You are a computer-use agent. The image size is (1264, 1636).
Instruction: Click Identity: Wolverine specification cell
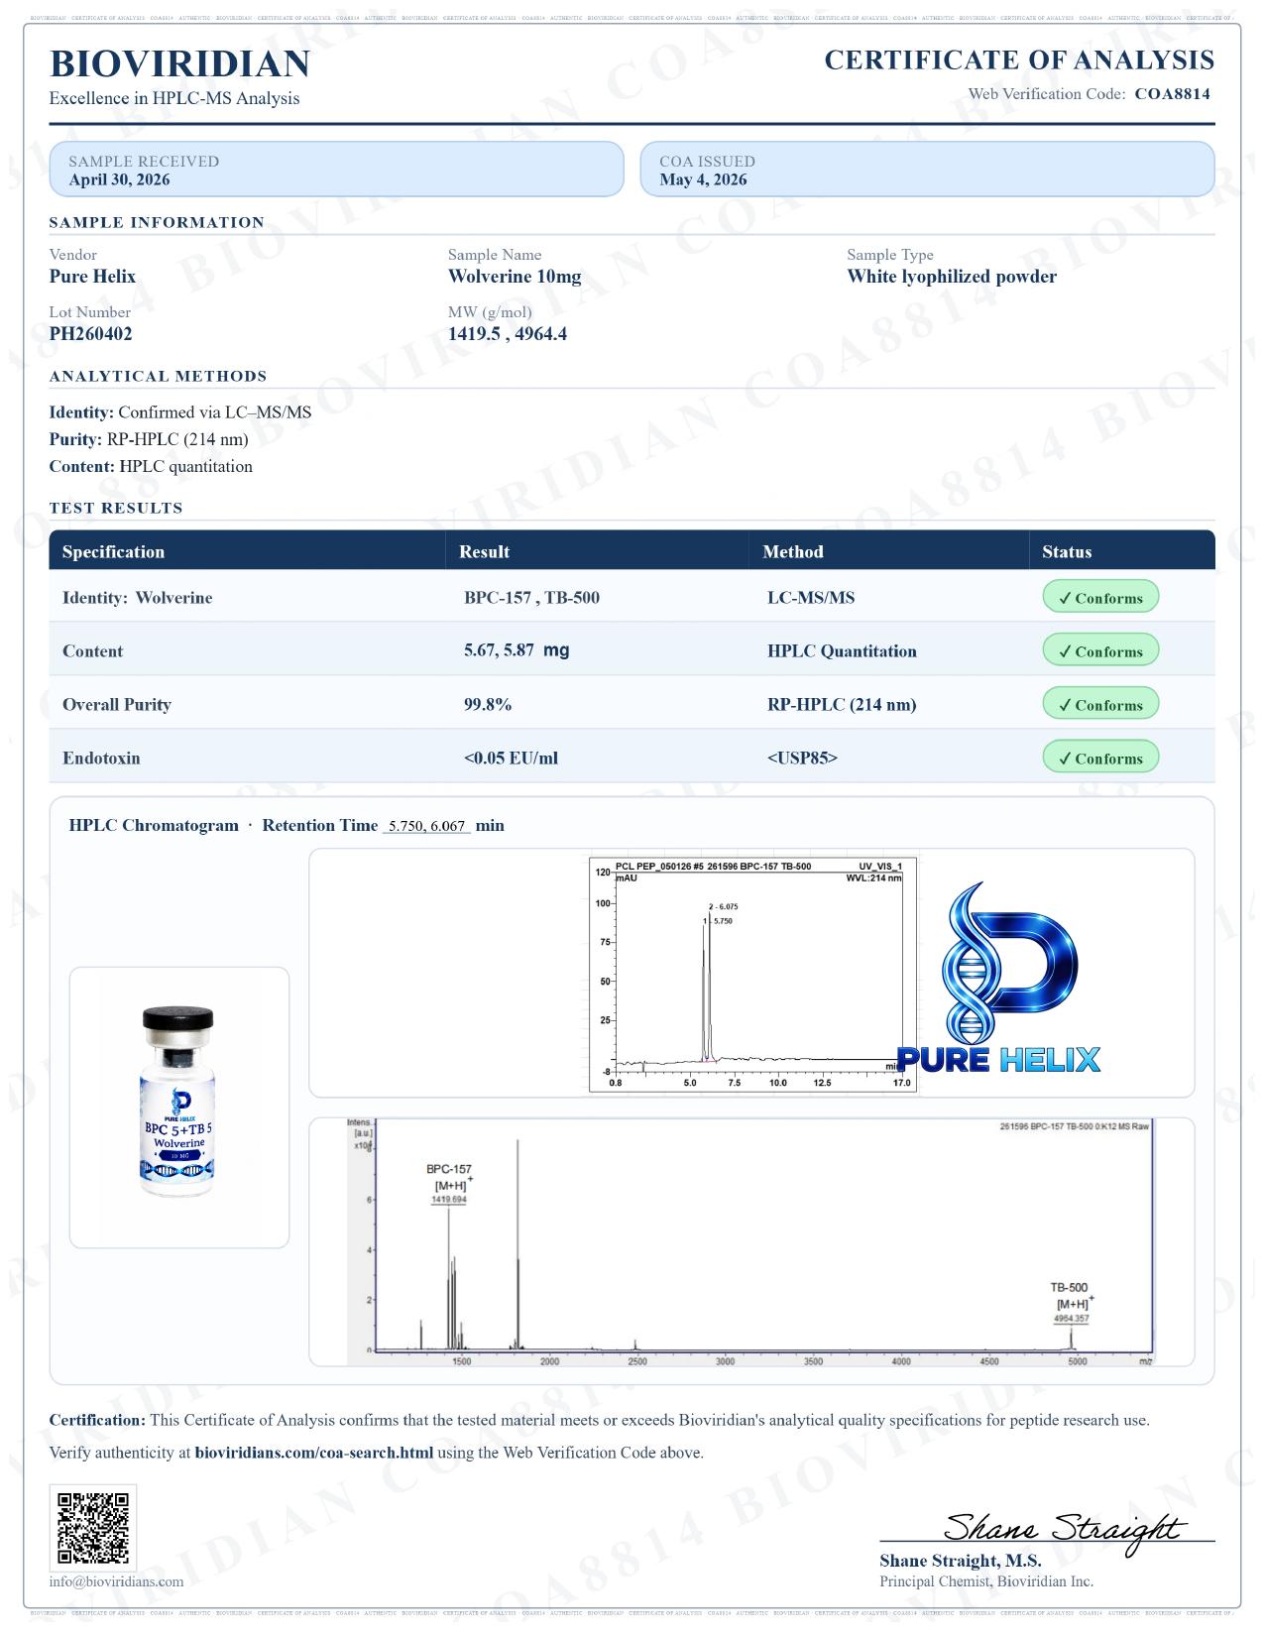(x=137, y=598)
